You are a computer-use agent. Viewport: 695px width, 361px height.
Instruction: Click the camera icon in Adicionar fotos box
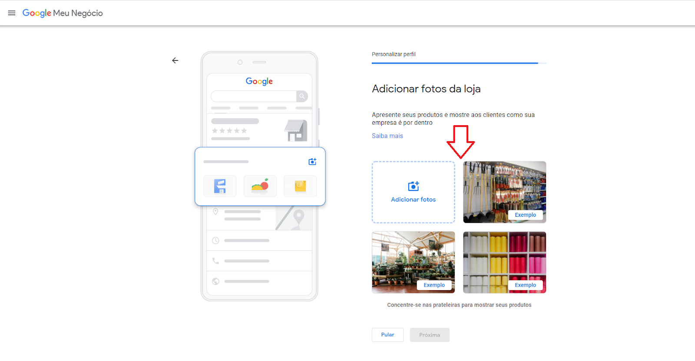tap(414, 186)
